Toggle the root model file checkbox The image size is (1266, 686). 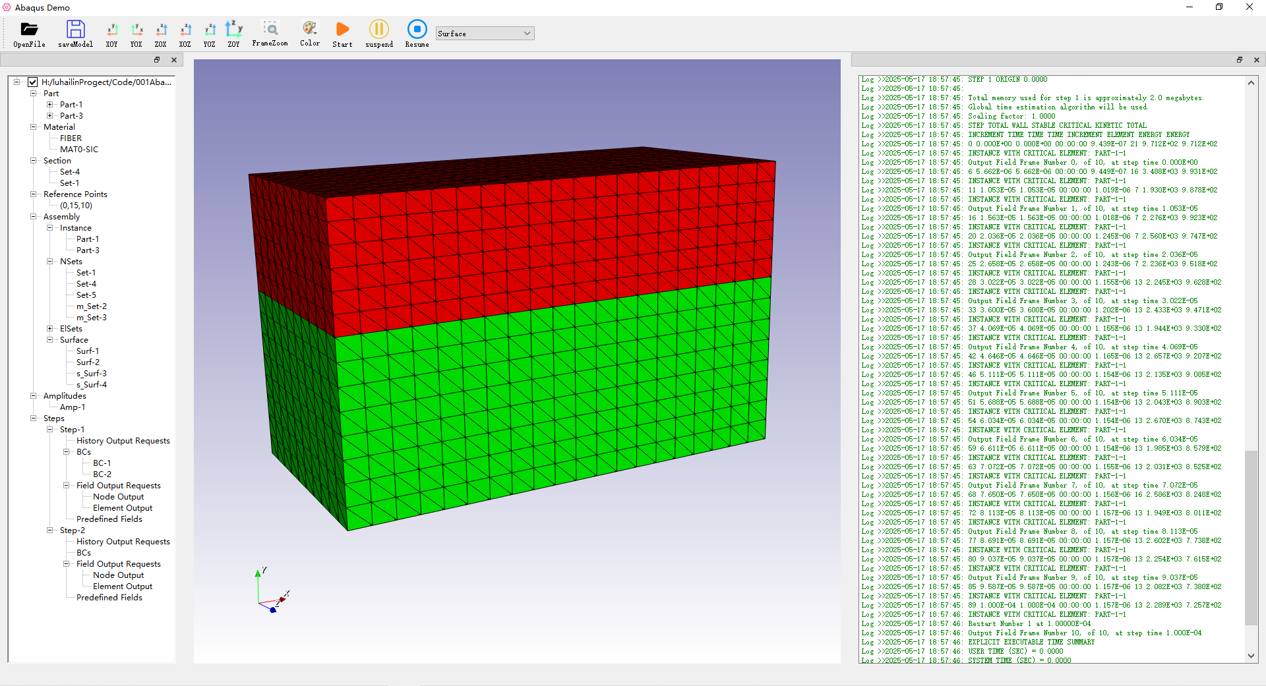click(x=32, y=82)
